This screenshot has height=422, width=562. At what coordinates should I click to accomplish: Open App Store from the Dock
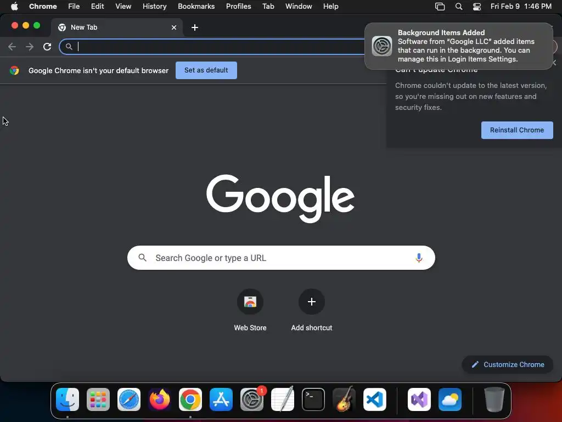(221, 399)
